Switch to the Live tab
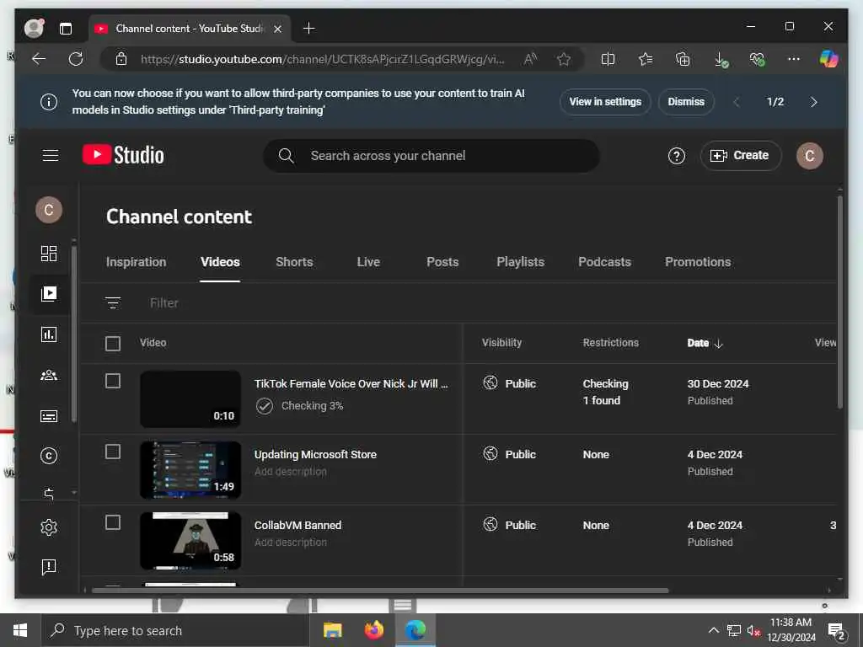The height and width of the screenshot is (647, 863). tap(368, 262)
